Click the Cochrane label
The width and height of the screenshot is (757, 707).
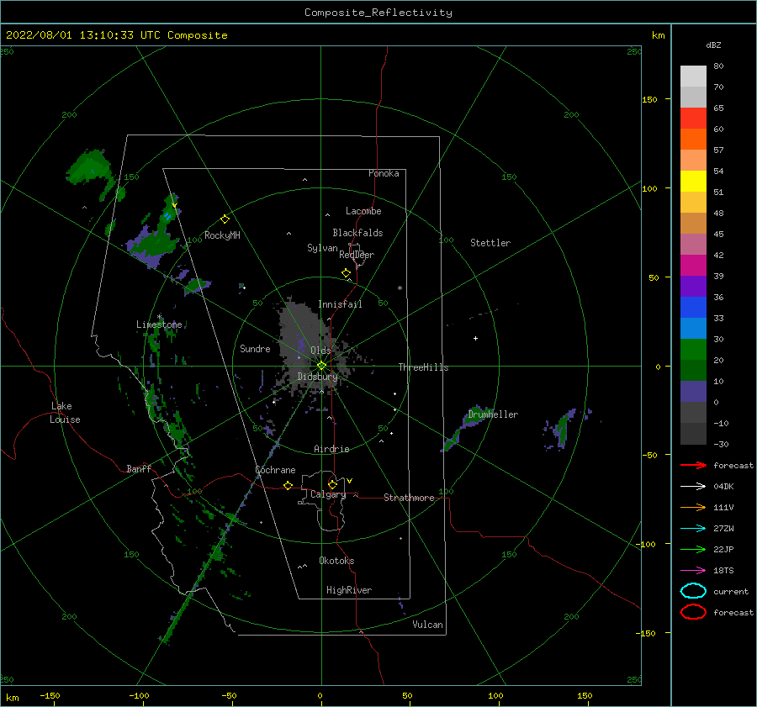click(275, 470)
